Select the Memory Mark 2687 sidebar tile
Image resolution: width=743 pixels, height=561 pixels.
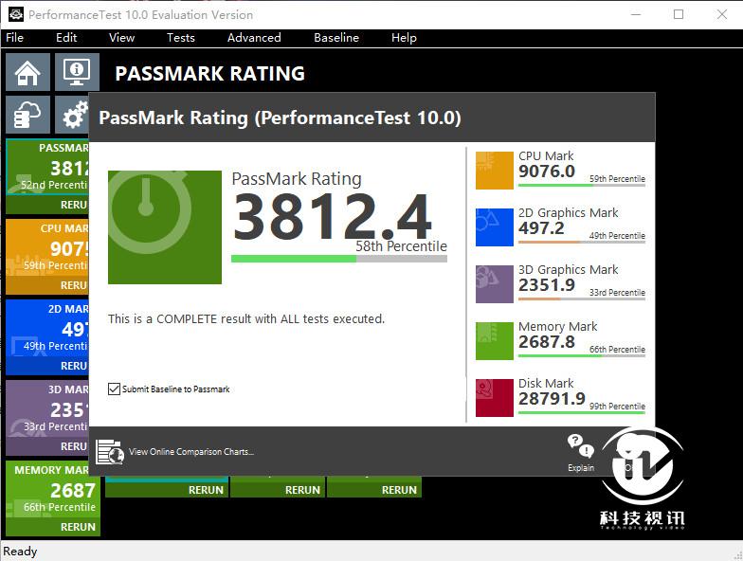tap(53, 489)
